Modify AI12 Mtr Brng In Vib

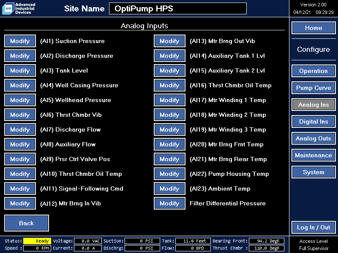20,203
